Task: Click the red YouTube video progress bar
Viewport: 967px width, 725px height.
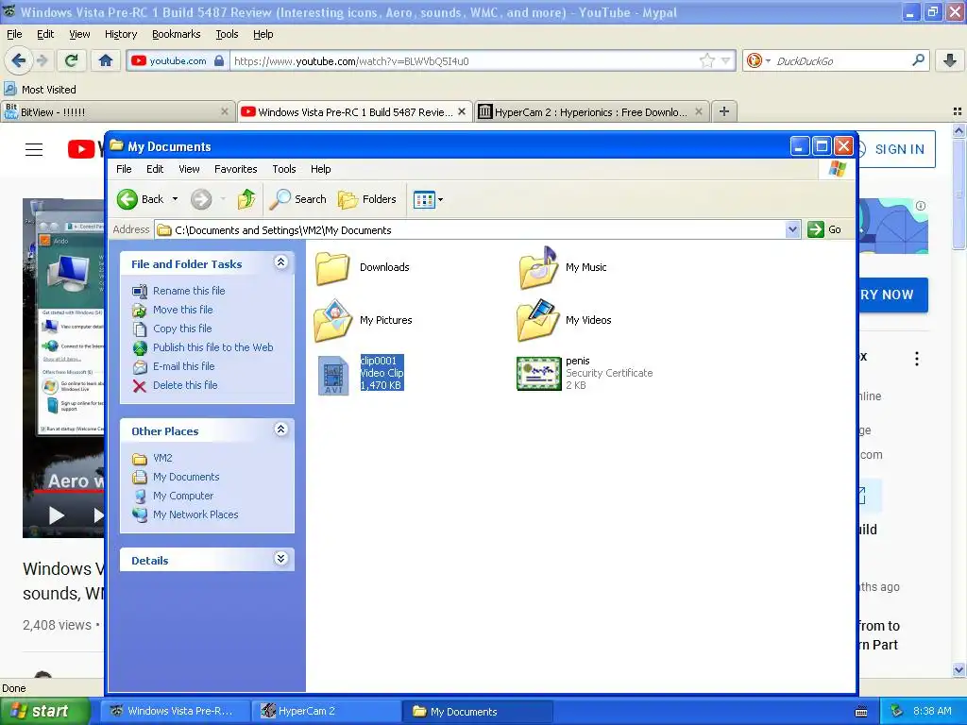Action: coord(68,491)
